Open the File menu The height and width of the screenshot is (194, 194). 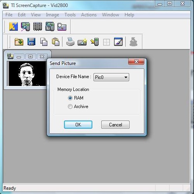[x=9, y=15]
